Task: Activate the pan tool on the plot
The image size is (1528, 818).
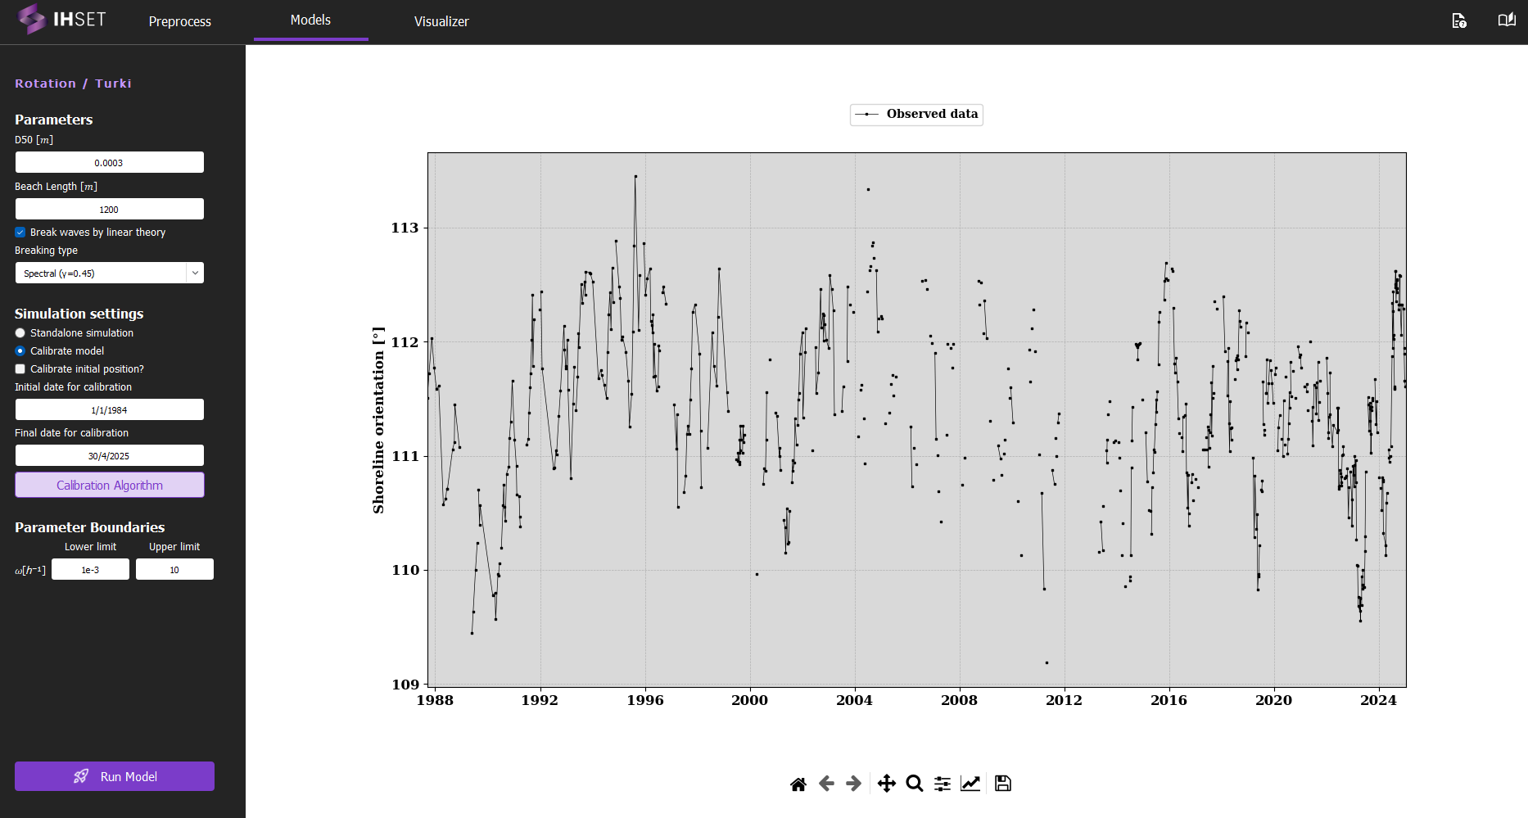Action: pyautogui.click(x=887, y=784)
